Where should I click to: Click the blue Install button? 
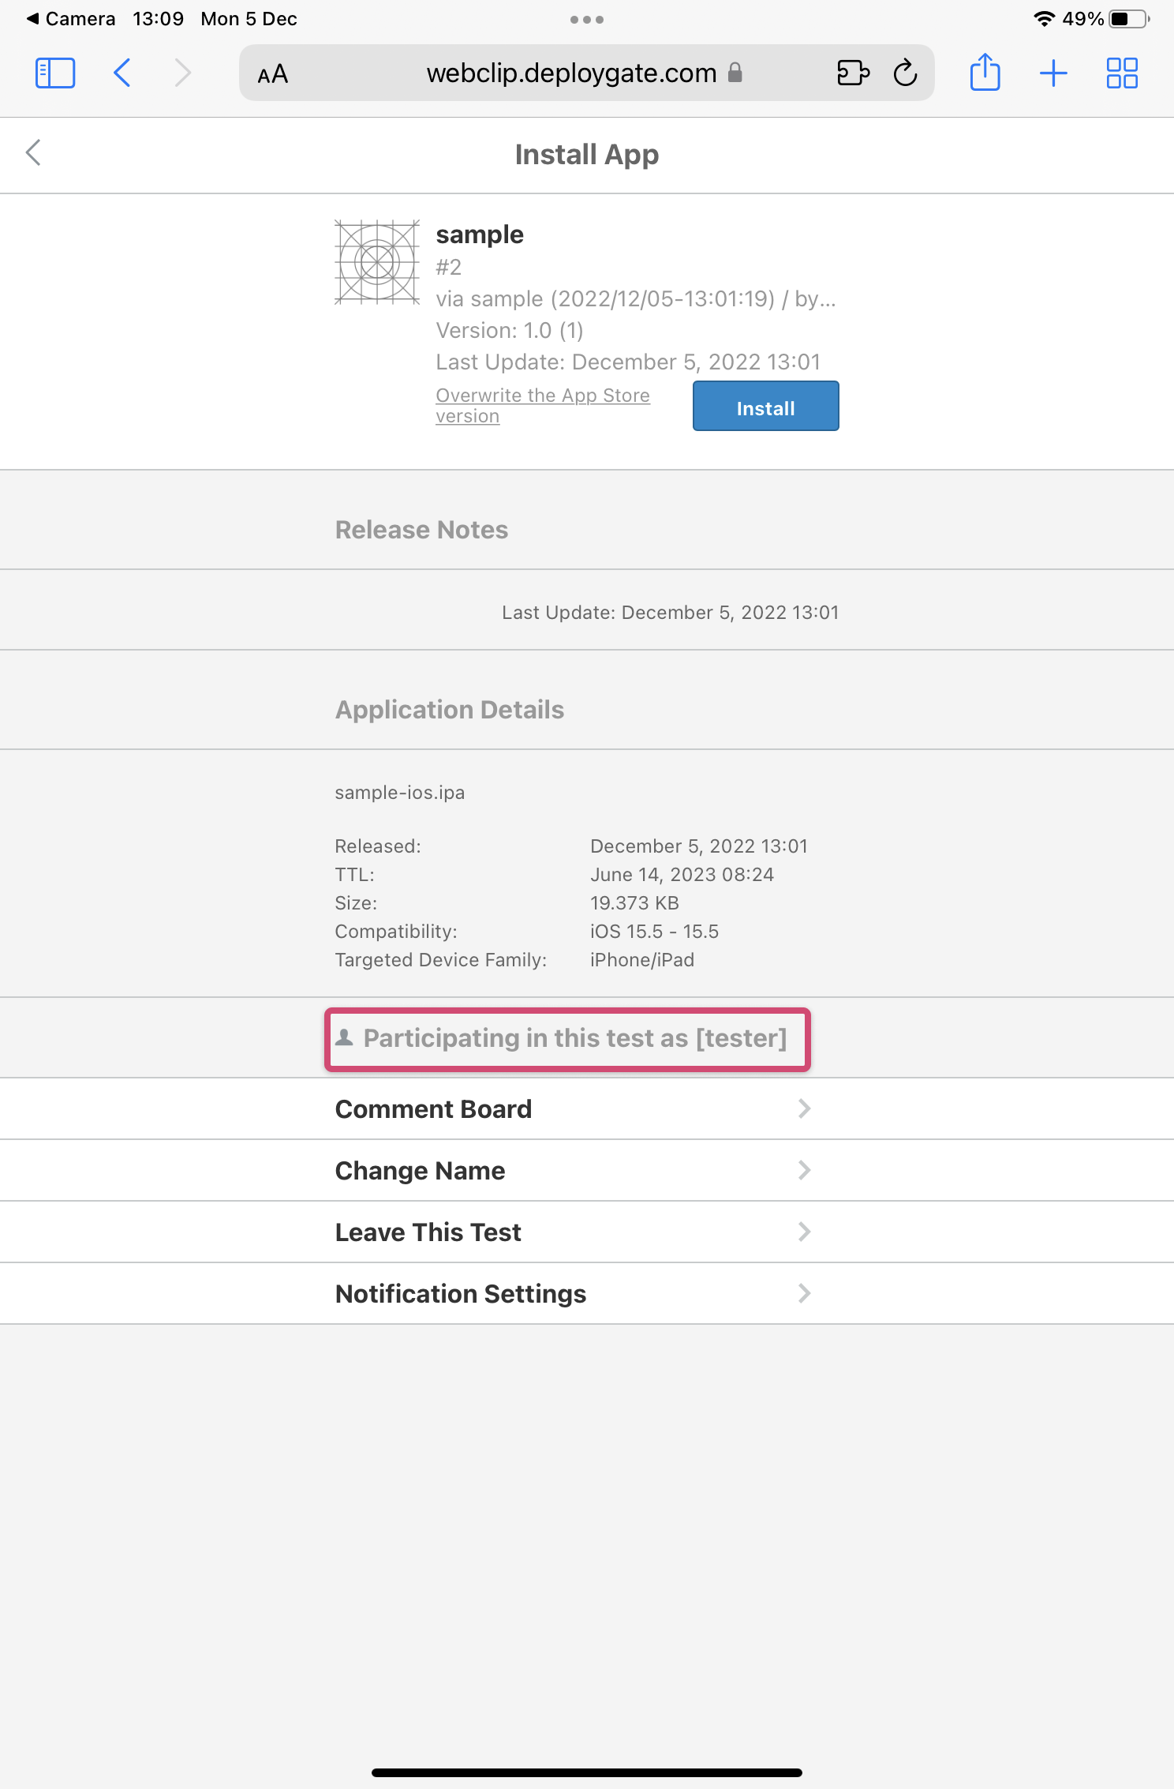pyautogui.click(x=765, y=406)
